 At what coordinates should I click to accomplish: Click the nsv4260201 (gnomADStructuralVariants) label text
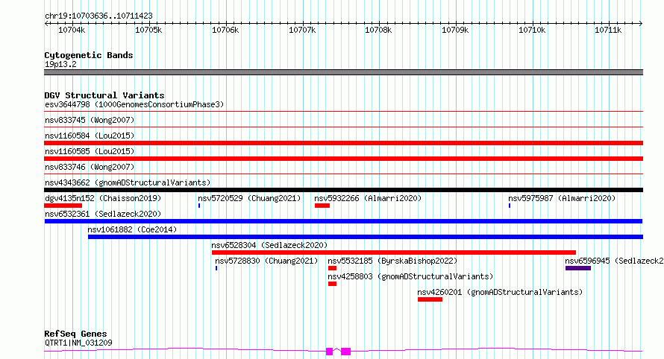click(x=500, y=292)
